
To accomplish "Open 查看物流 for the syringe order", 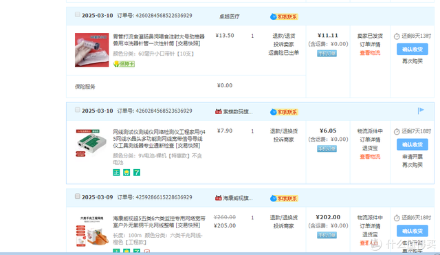I will [370, 53].
